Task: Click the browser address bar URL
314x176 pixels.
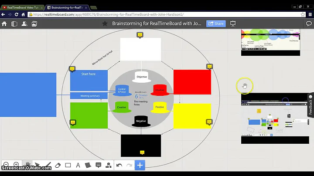Action: point(108,14)
